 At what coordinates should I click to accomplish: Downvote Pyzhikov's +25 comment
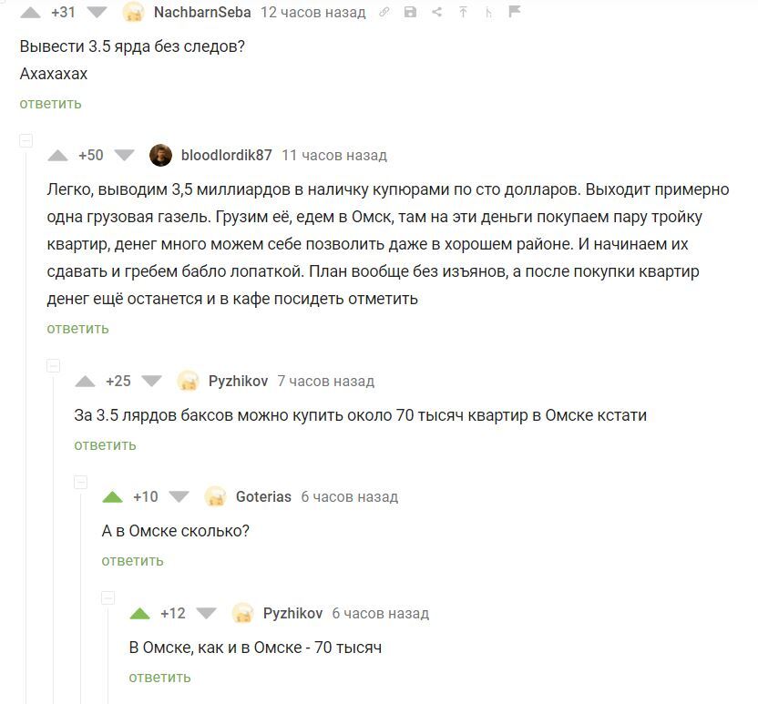[151, 382]
